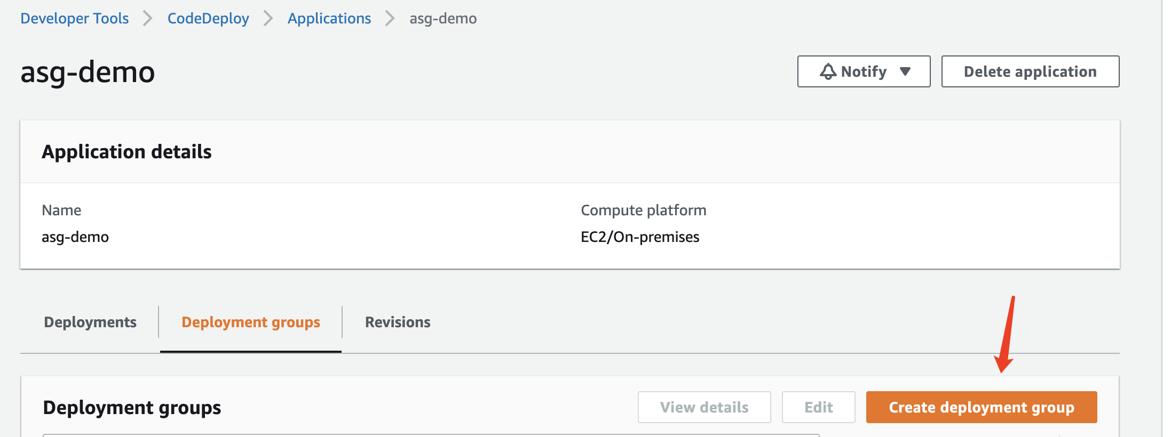Click the Deployment groups section heading
Viewport: 1171px width, 437px height.
pyautogui.click(x=132, y=408)
